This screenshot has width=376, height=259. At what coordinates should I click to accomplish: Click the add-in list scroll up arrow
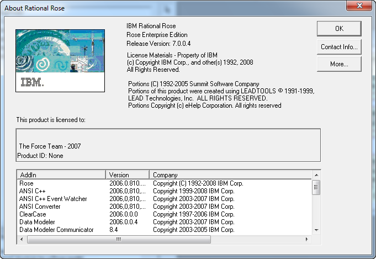[x=316, y=175]
